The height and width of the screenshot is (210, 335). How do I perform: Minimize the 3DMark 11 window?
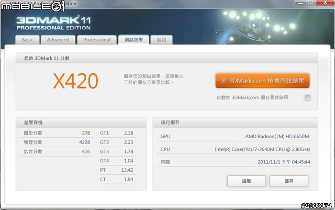click(300, 3)
